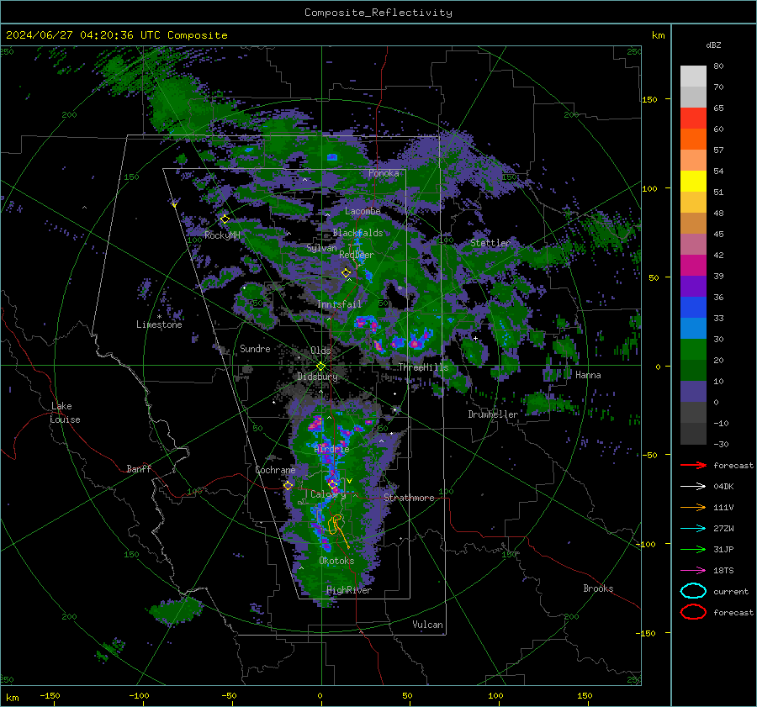The image size is (757, 707).
Task: Click the blue 36 dBZ legend swatch
Action: point(693,307)
